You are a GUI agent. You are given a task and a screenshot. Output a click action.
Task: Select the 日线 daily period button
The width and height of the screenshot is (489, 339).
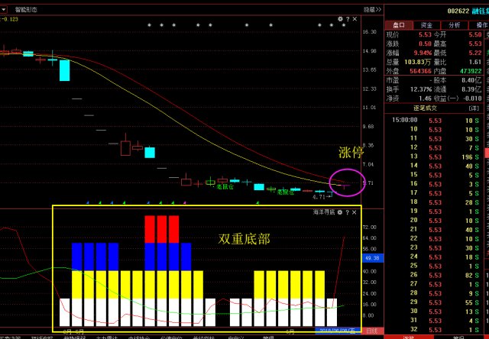click(x=372, y=331)
